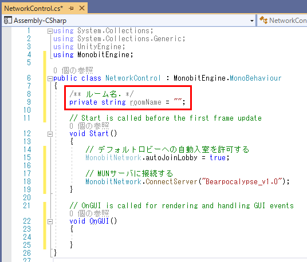The image size is (307, 262).
Task: Open the references link above class NetworkControl
Action: (73, 70)
